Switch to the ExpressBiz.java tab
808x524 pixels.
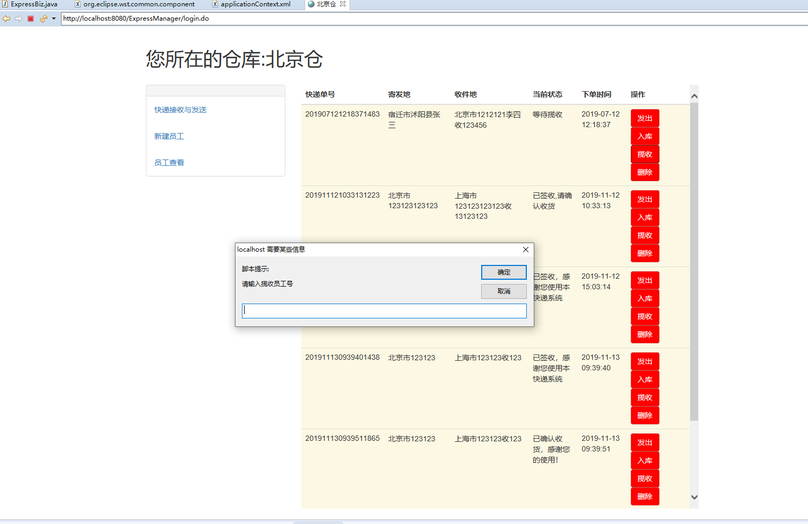pyautogui.click(x=33, y=4)
